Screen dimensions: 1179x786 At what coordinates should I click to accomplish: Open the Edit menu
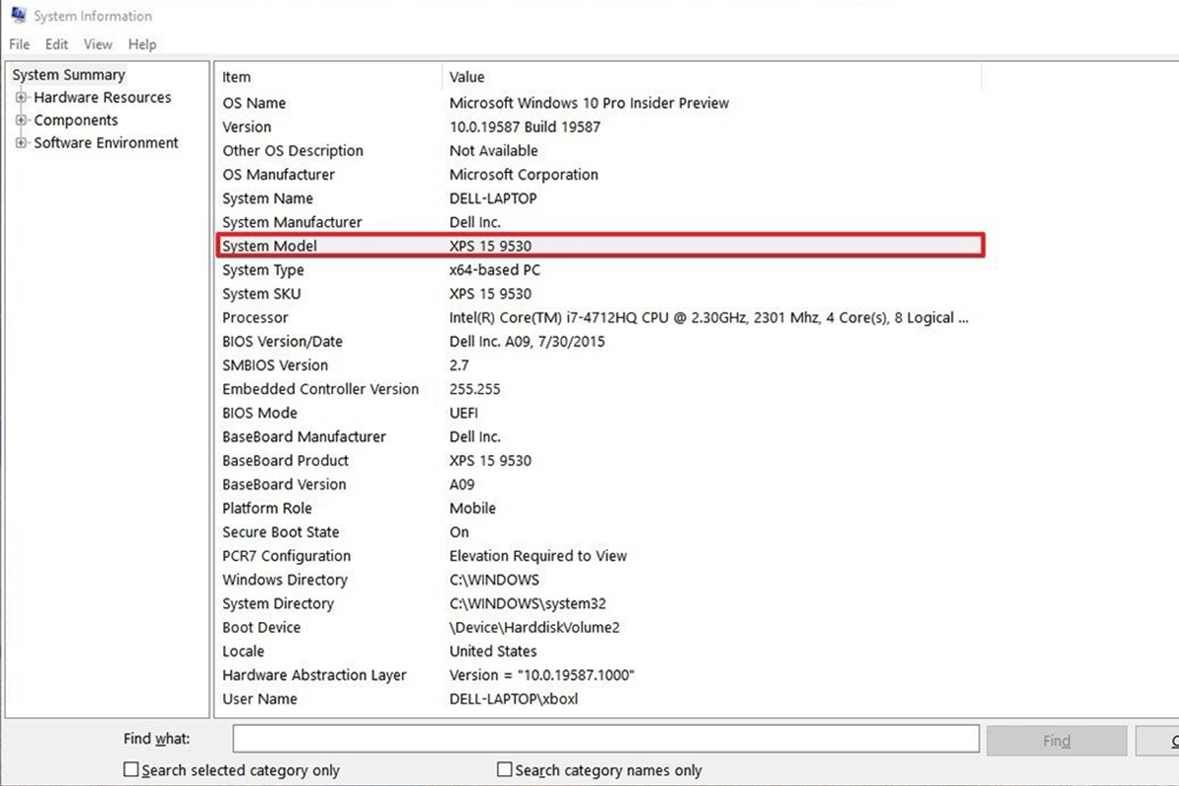point(56,44)
